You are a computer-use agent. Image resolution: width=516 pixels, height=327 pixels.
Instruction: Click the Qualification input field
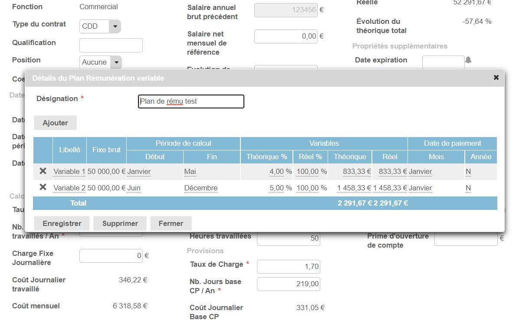pyautogui.click(x=111, y=45)
